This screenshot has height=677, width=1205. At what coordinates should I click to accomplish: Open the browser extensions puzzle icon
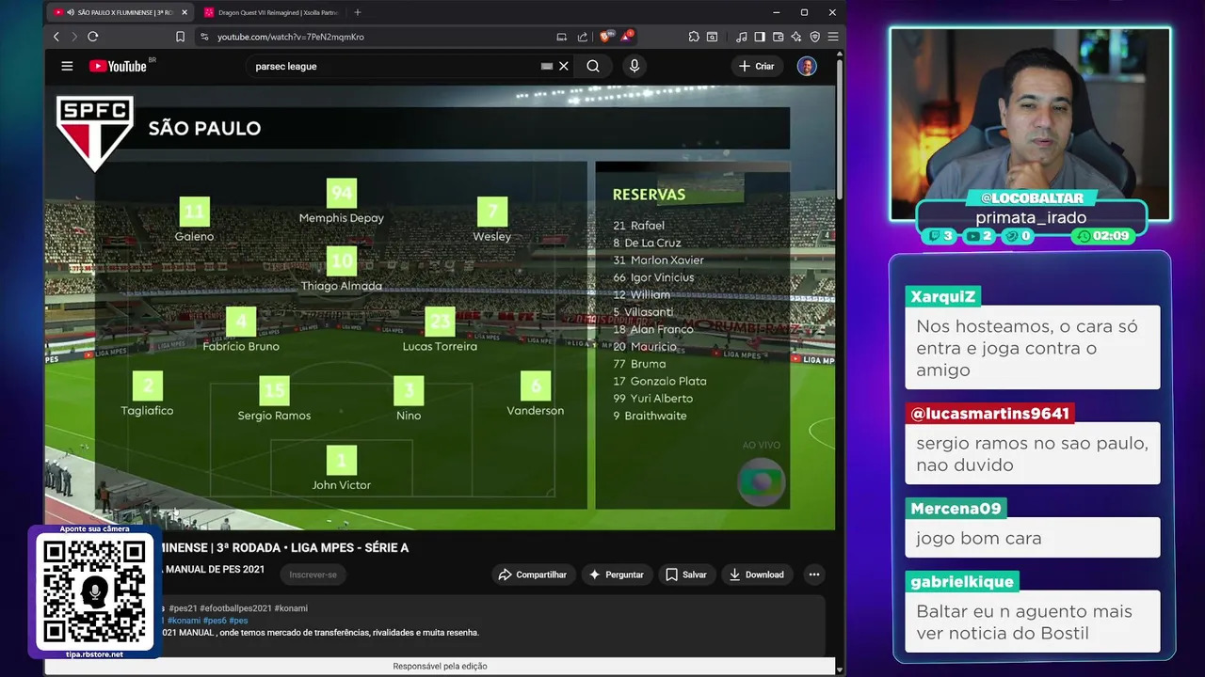tap(694, 37)
